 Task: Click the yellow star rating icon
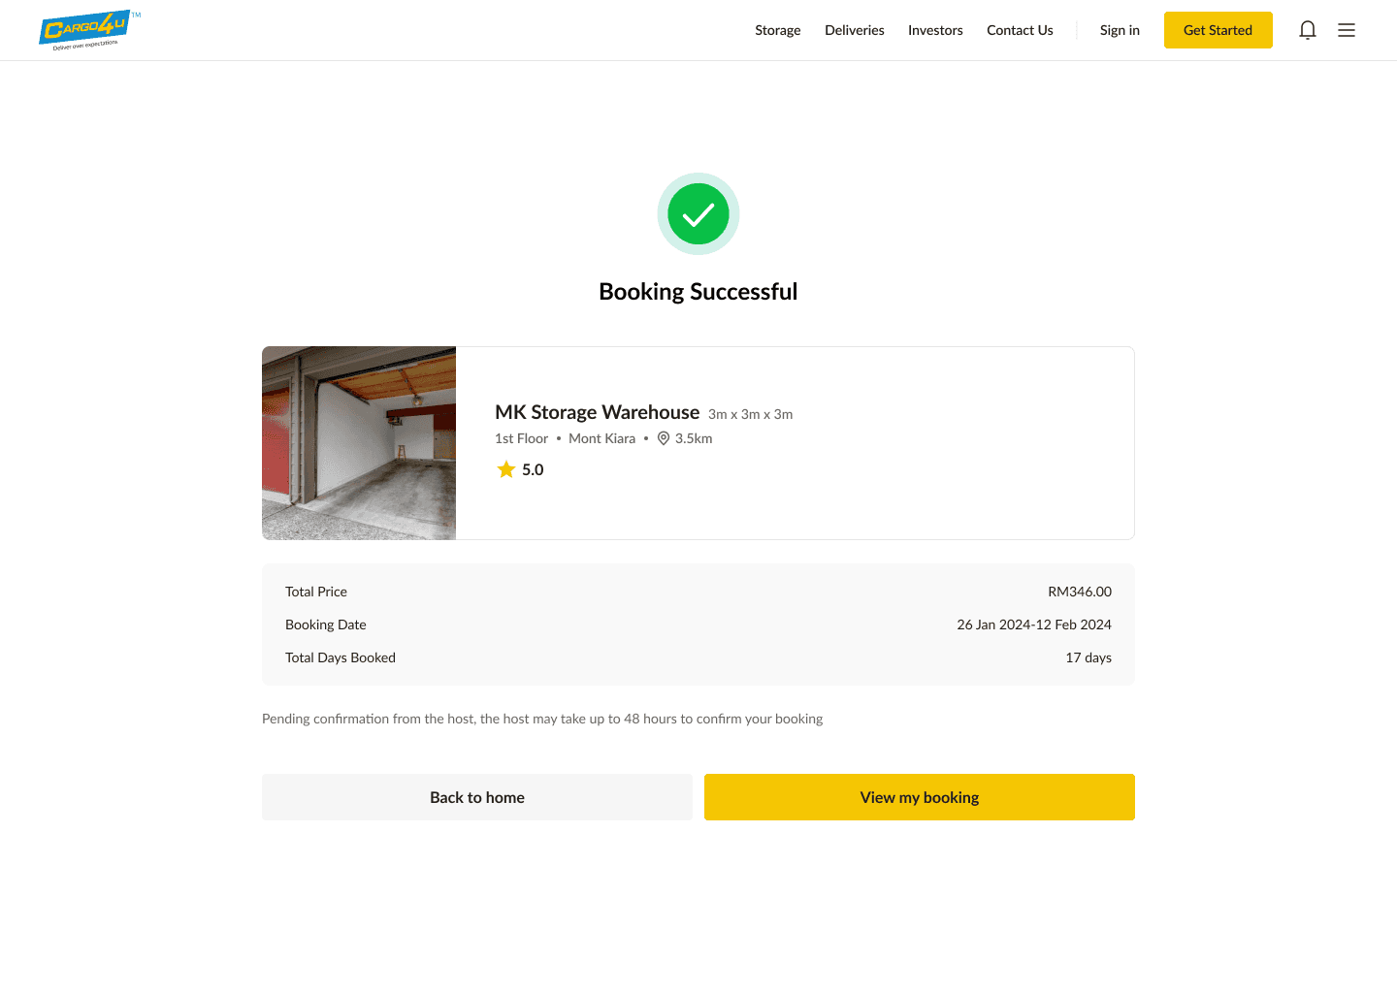tap(506, 469)
